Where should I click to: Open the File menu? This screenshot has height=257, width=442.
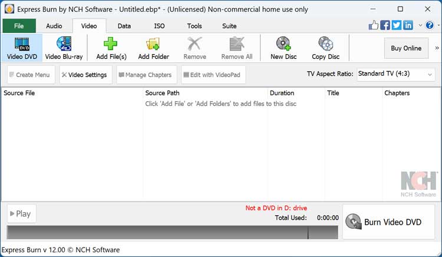pyautogui.click(x=19, y=26)
